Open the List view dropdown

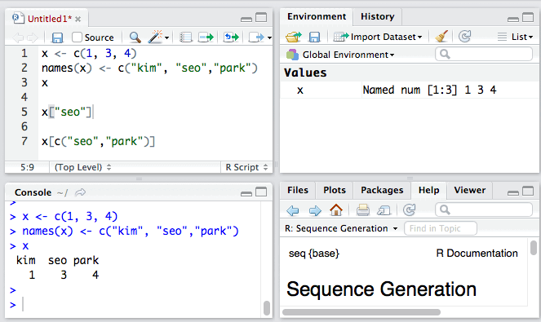[516, 37]
